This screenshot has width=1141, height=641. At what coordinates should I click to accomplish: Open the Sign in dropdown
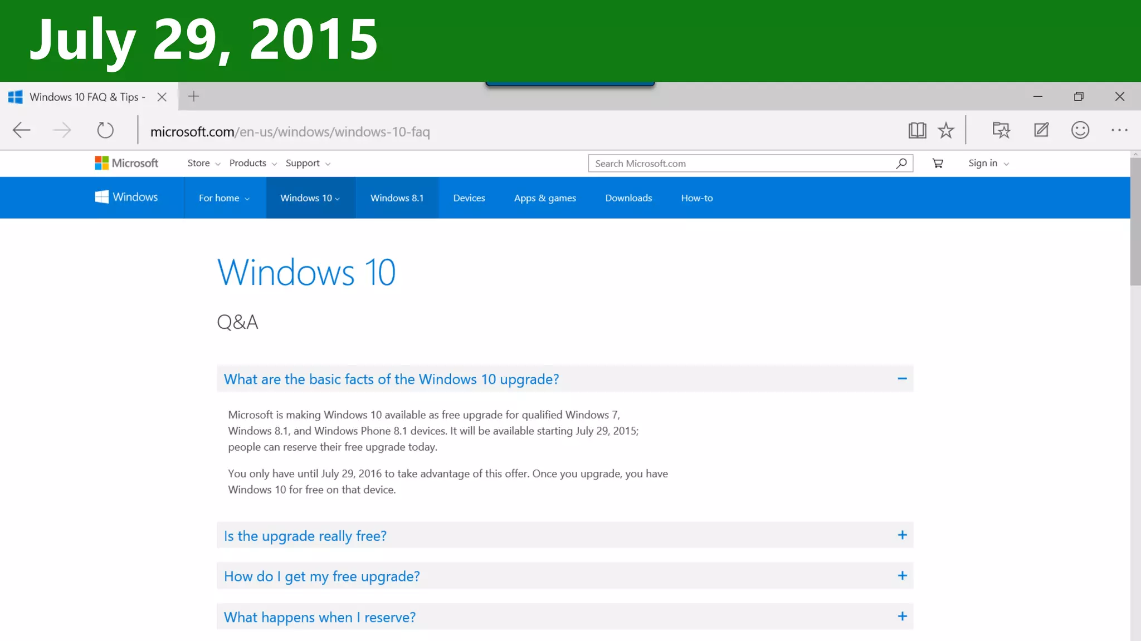coord(988,163)
